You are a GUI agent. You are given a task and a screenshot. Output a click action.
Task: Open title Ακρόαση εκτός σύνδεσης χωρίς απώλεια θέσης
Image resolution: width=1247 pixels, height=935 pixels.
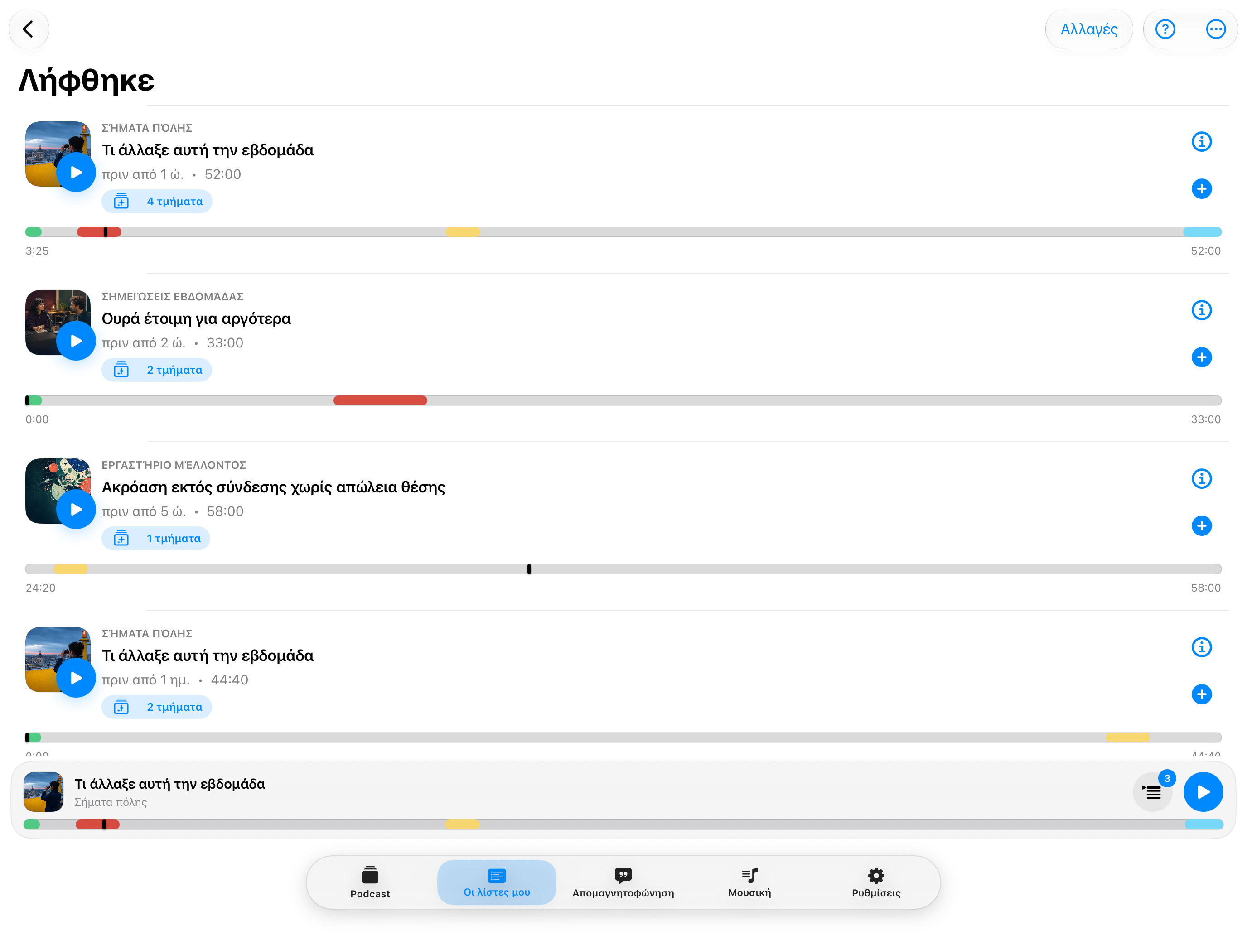pos(273,487)
